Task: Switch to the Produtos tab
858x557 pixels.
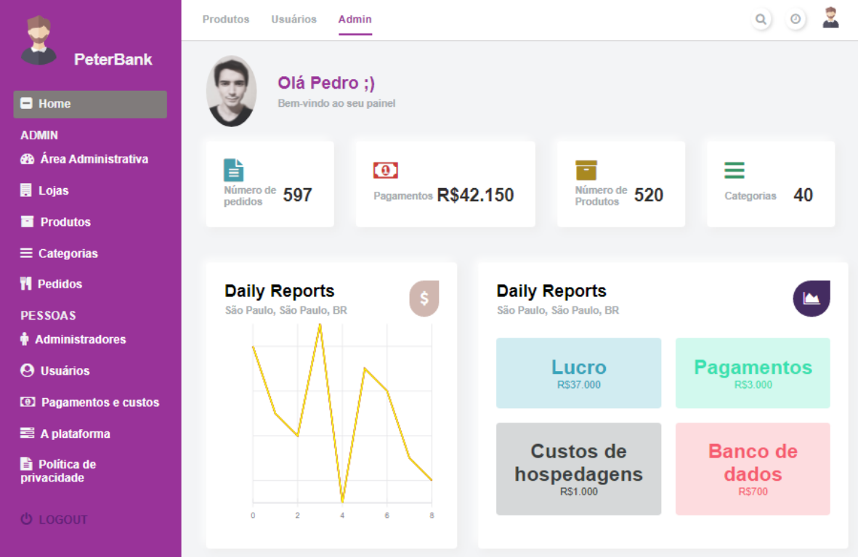Action: tap(226, 20)
